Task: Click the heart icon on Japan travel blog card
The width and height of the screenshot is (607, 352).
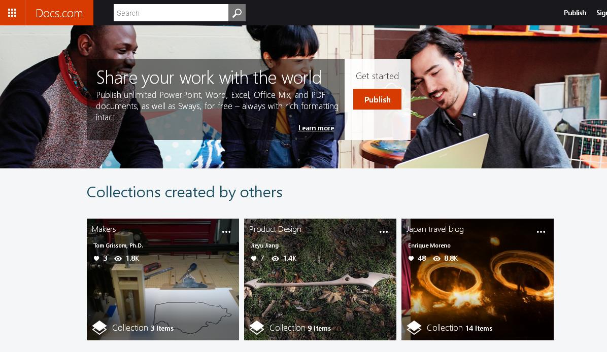Action: pos(411,258)
